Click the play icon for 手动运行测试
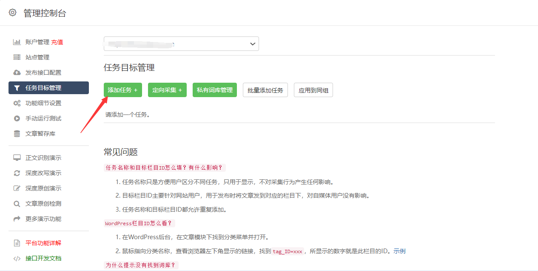Image resolution: width=538 pixels, height=271 pixels. [17, 118]
